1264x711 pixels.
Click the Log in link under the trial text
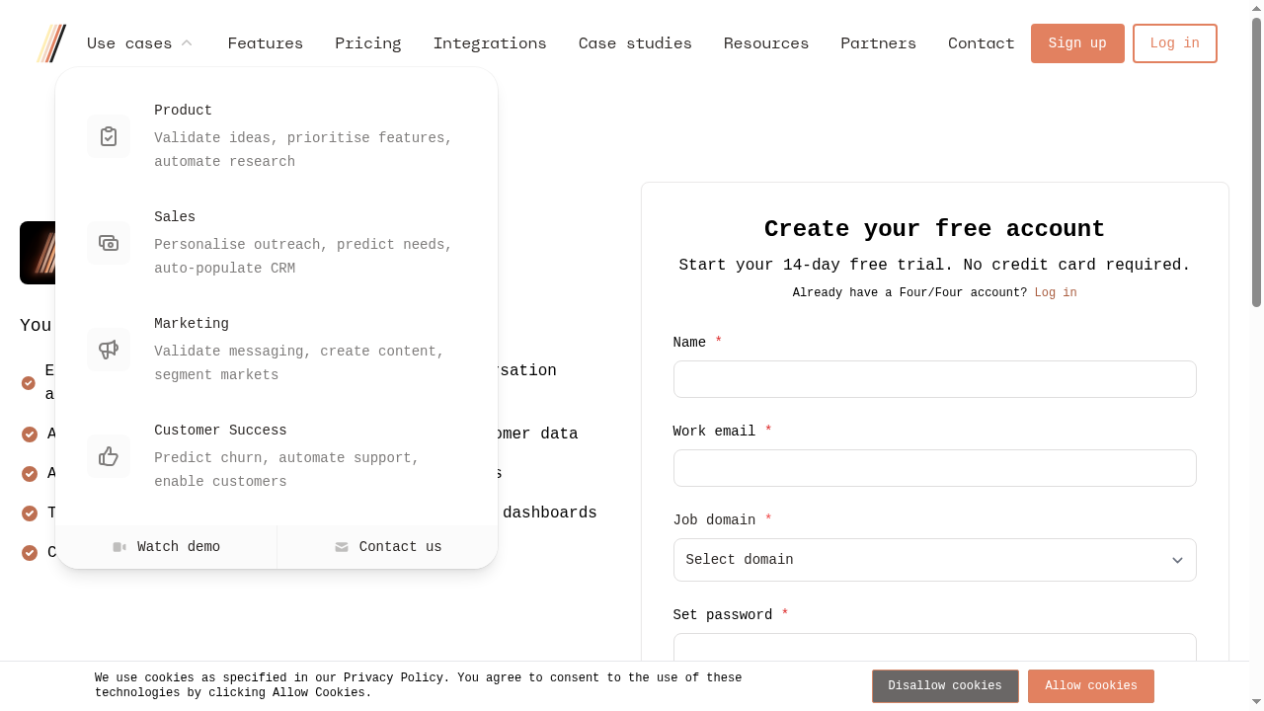(1056, 293)
